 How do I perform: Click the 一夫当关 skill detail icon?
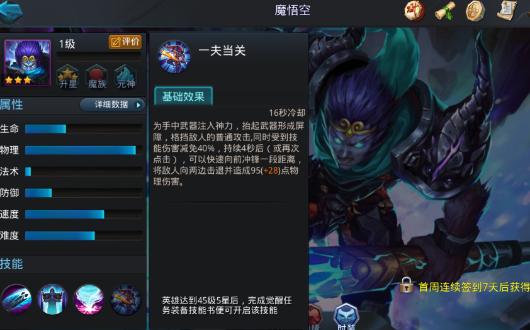pyautogui.click(x=174, y=57)
